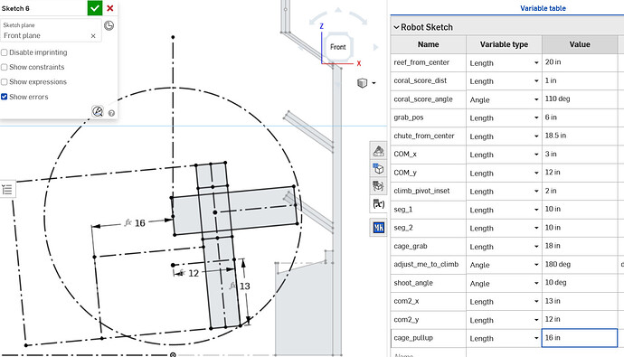
Task: Accept Sketch 6 with the green checkmark
Action: tap(95, 8)
